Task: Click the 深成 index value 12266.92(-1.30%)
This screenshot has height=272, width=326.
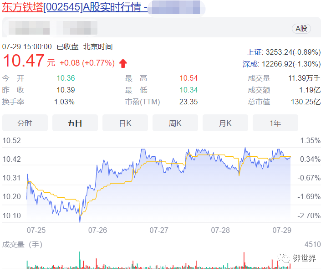Action: click(291, 64)
